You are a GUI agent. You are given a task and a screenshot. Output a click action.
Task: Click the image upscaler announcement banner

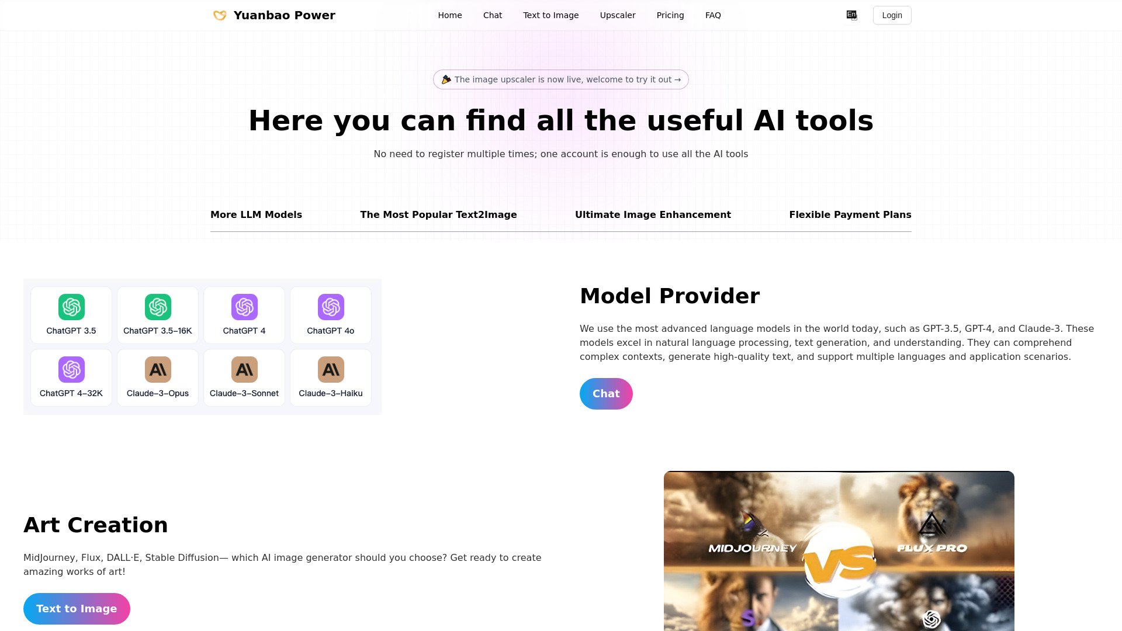[561, 79]
